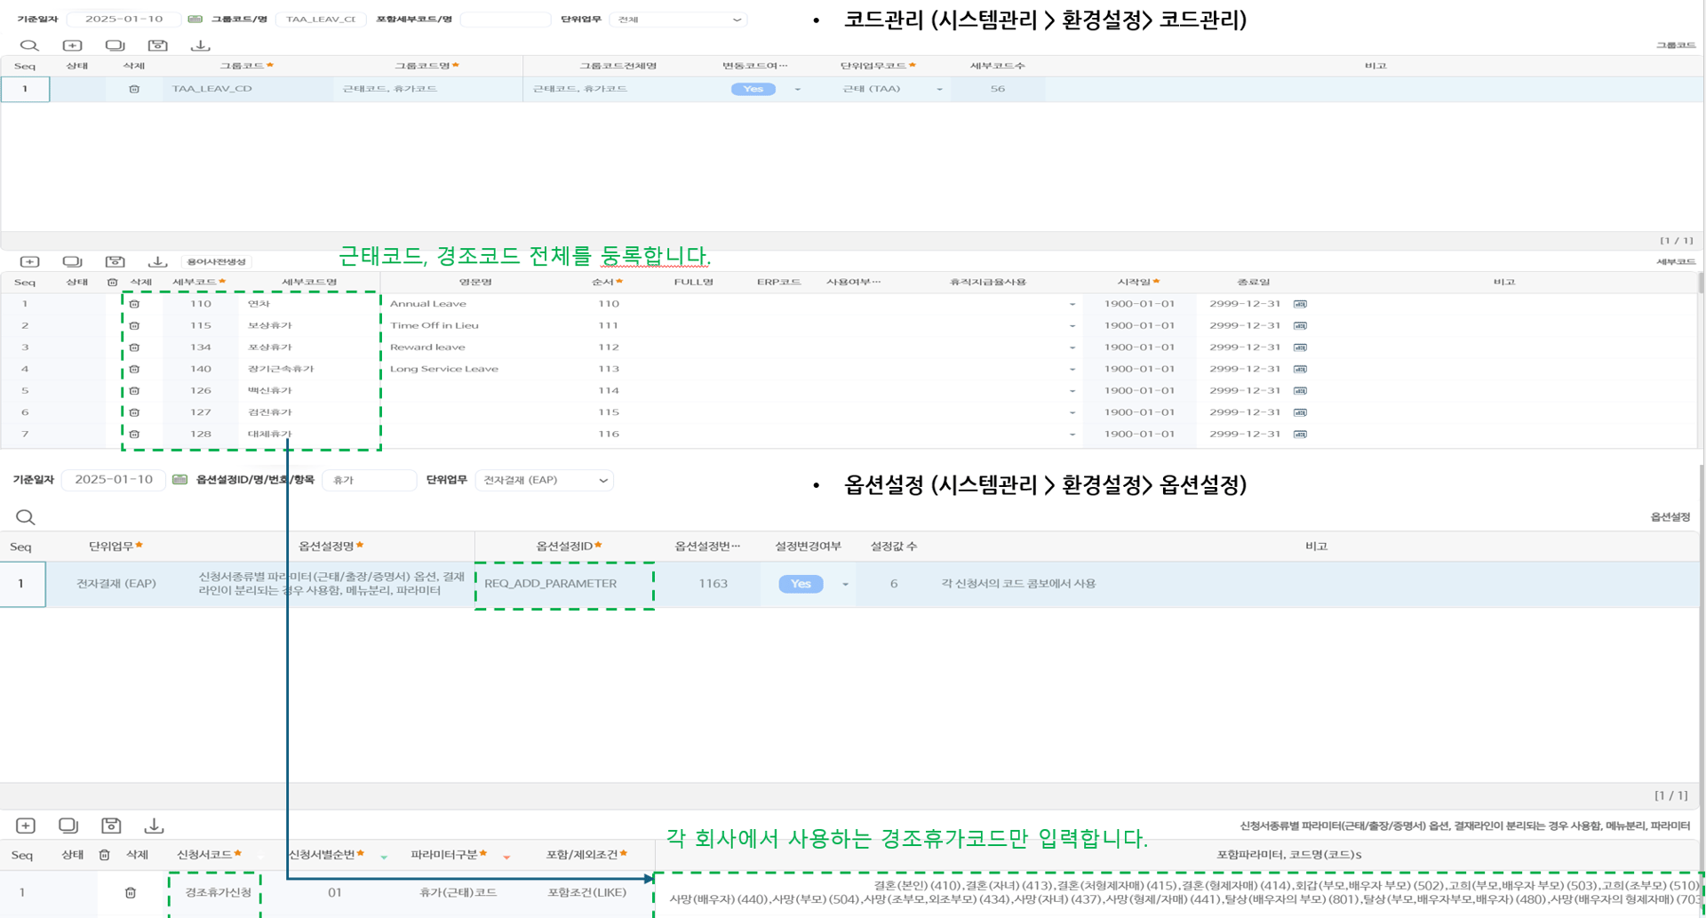Toggle the Yes switch for TAA_LEAV_CD variable code

point(753,89)
